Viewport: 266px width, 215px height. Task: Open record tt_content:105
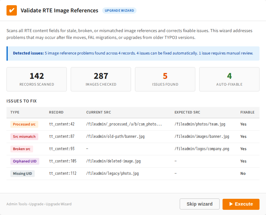click(x=63, y=161)
